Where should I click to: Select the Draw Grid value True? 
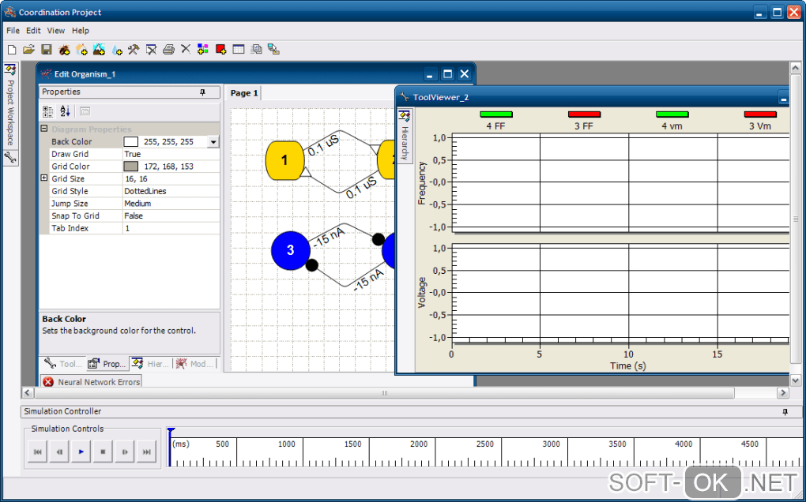(133, 154)
